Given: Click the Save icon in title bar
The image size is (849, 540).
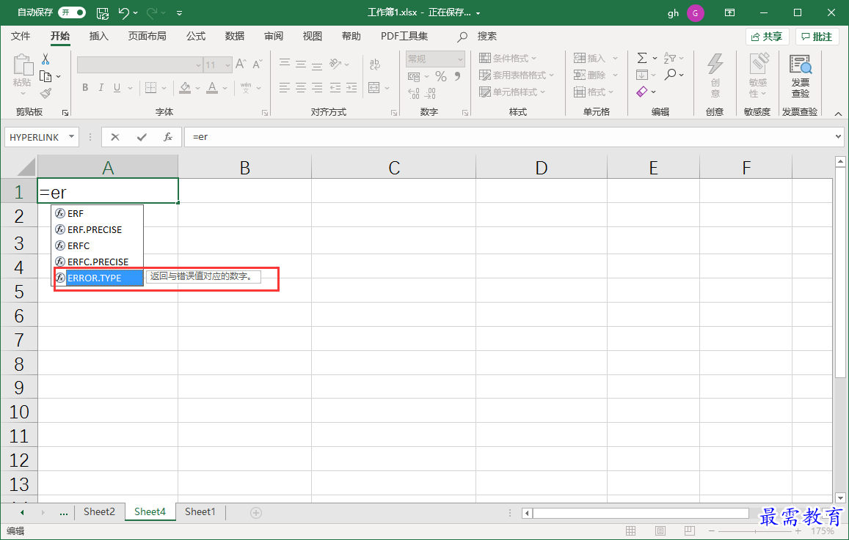Looking at the screenshot, I should pyautogui.click(x=102, y=13).
